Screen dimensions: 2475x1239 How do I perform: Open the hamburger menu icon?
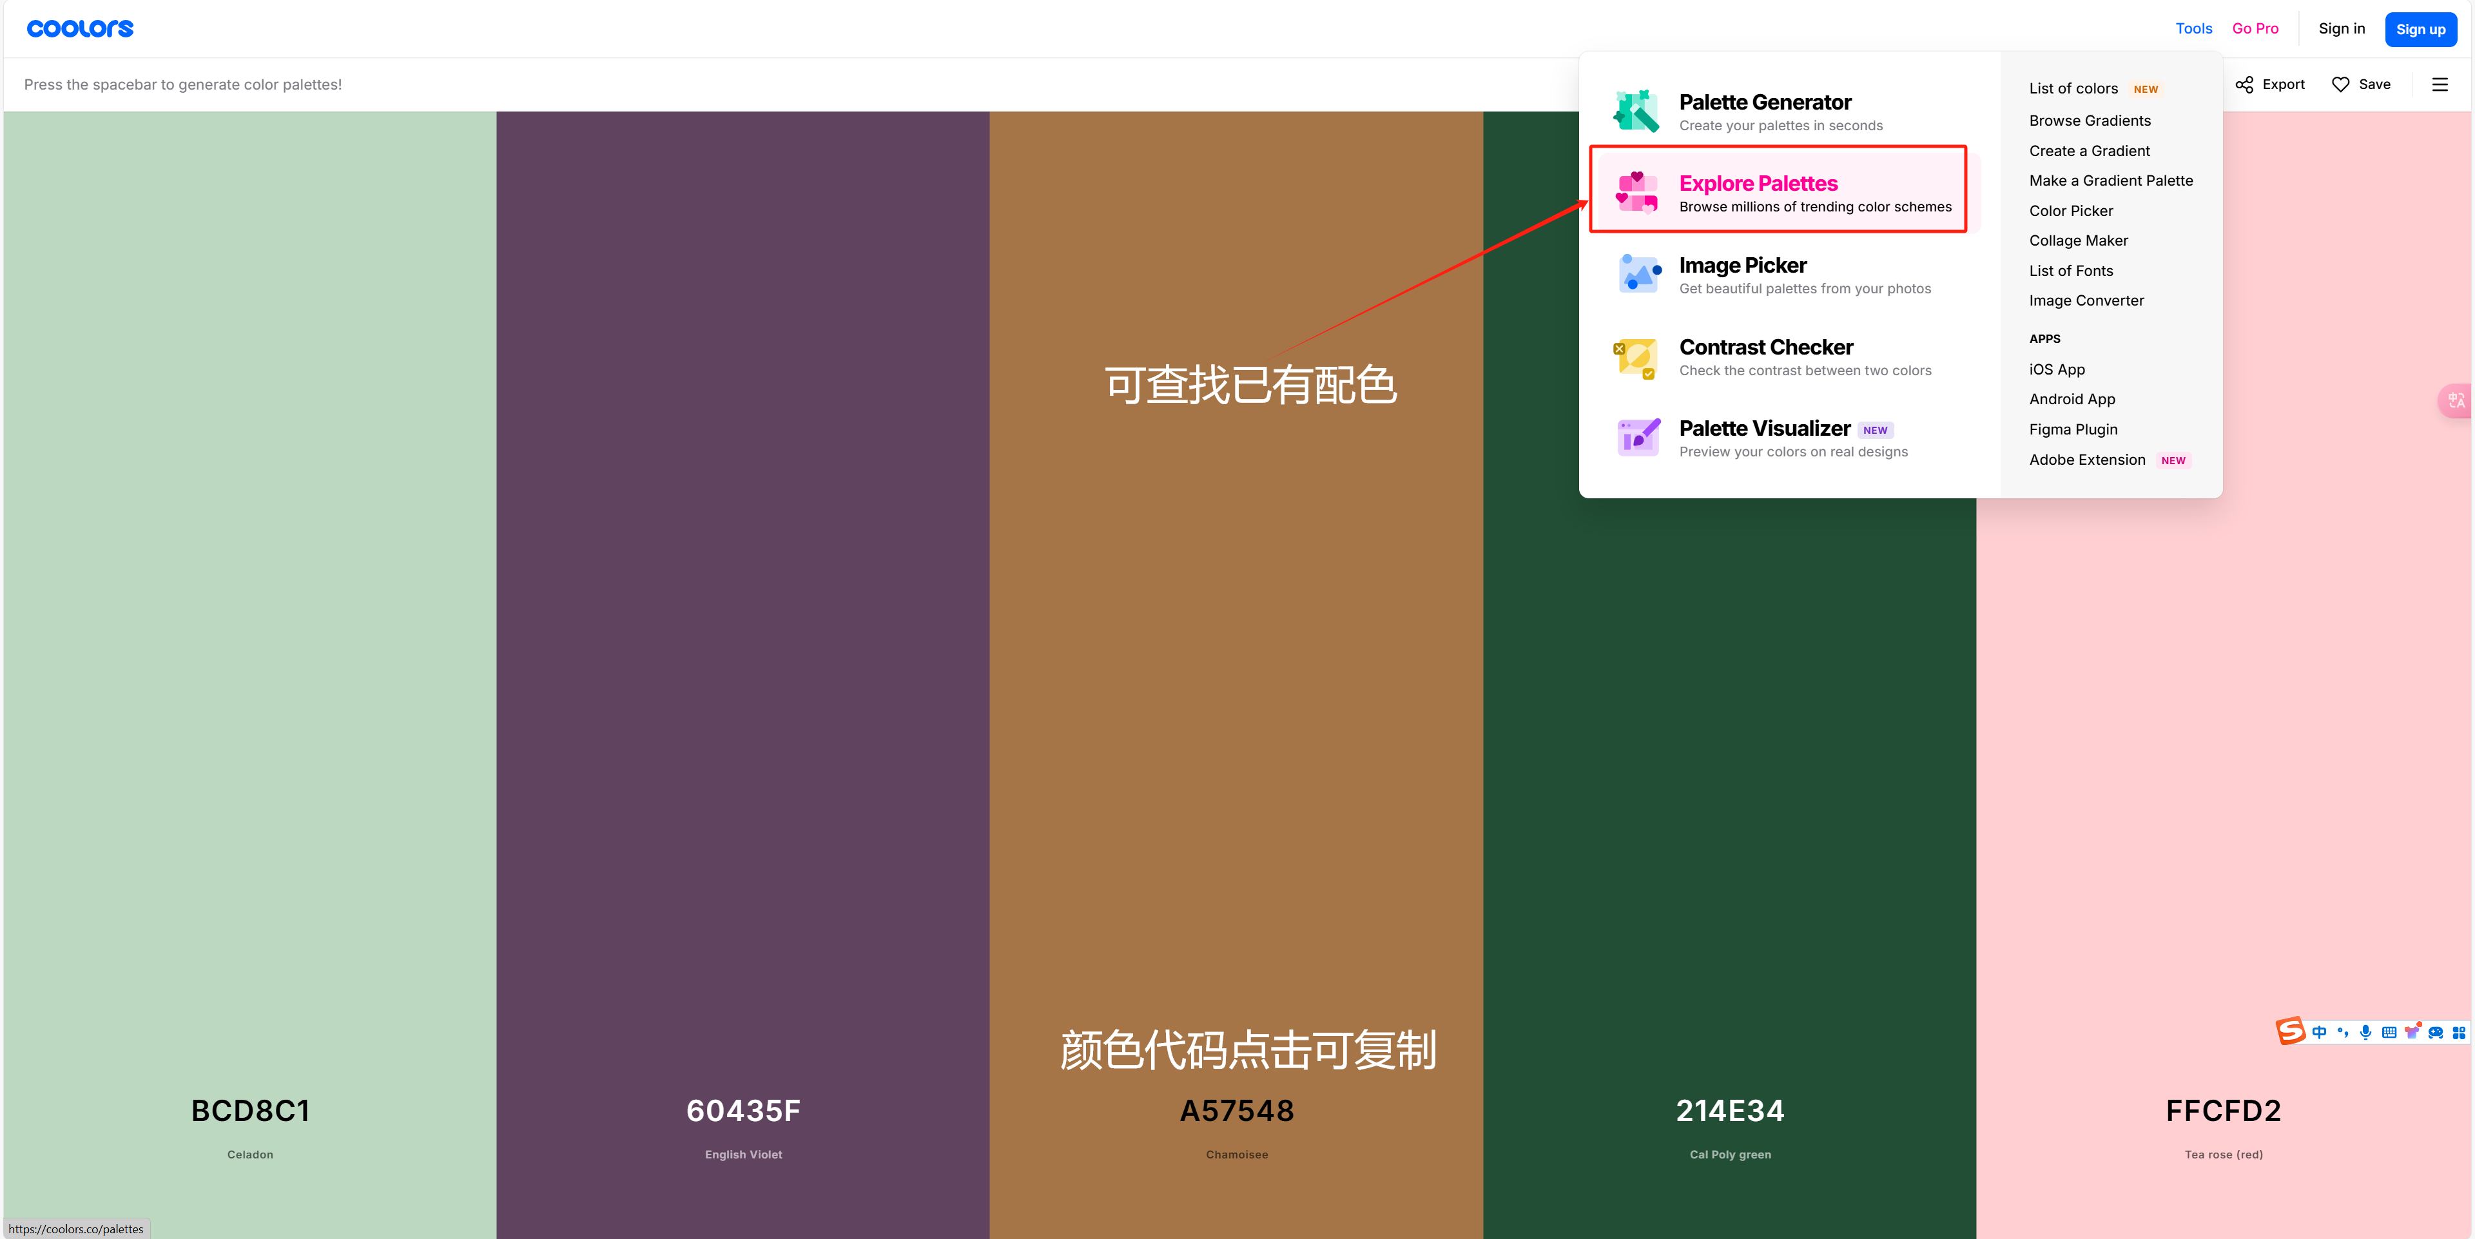pos(2440,84)
